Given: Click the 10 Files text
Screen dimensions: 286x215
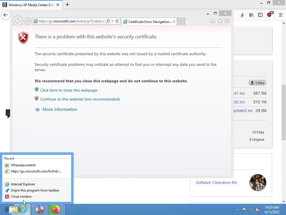Looking at the screenshot, I should point(258,132).
